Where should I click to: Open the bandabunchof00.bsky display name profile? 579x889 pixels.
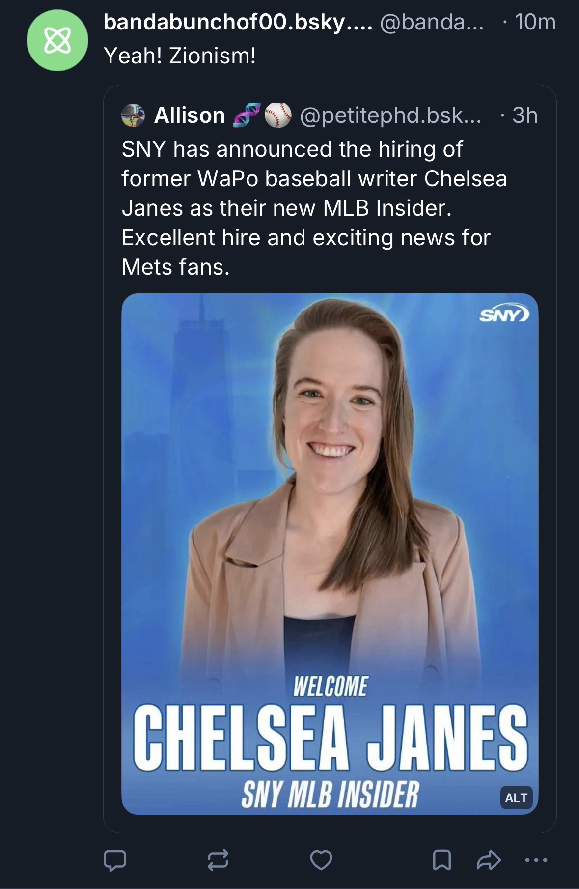238,22
